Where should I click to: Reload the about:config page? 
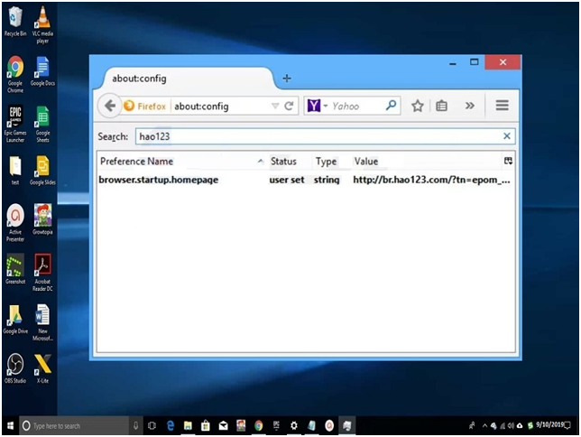289,107
